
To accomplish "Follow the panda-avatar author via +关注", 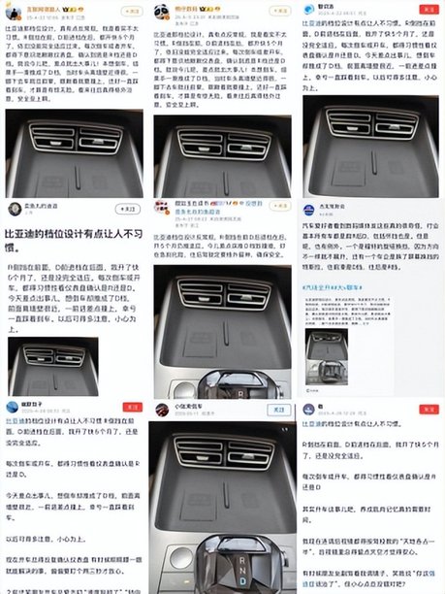I will coord(280,11).
